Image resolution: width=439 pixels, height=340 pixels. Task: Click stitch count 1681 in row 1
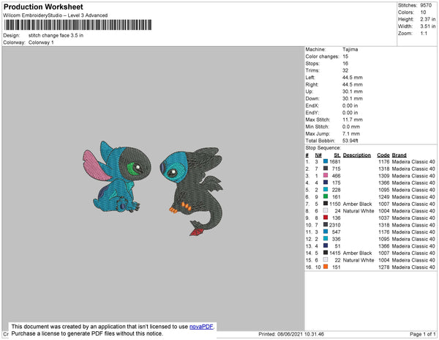coord(335,162)
